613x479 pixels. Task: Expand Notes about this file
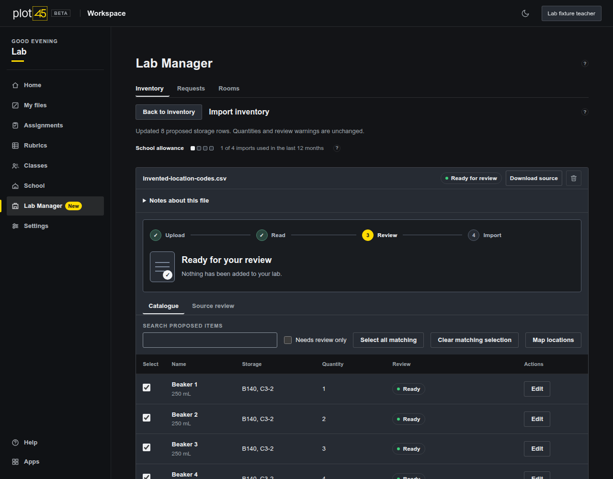[x=176, y=201]
